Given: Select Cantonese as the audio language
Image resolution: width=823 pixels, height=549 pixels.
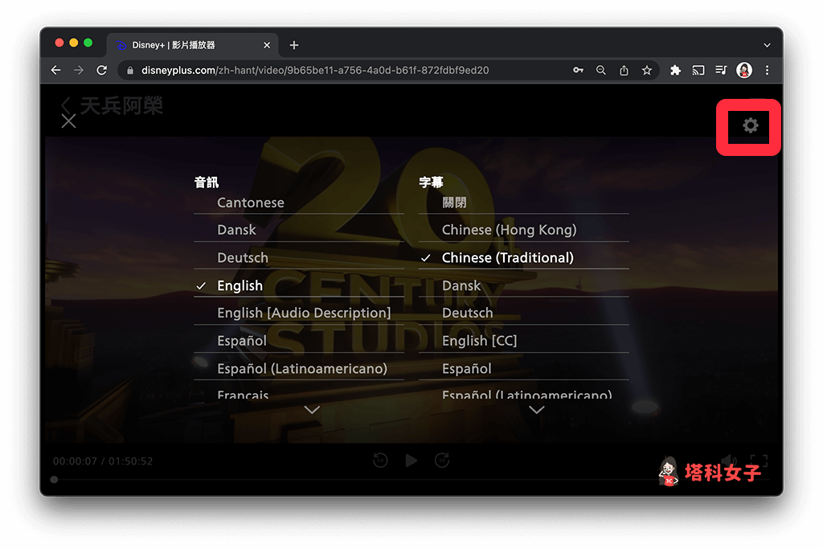Looking at the screenshot, I should point(250,202).
